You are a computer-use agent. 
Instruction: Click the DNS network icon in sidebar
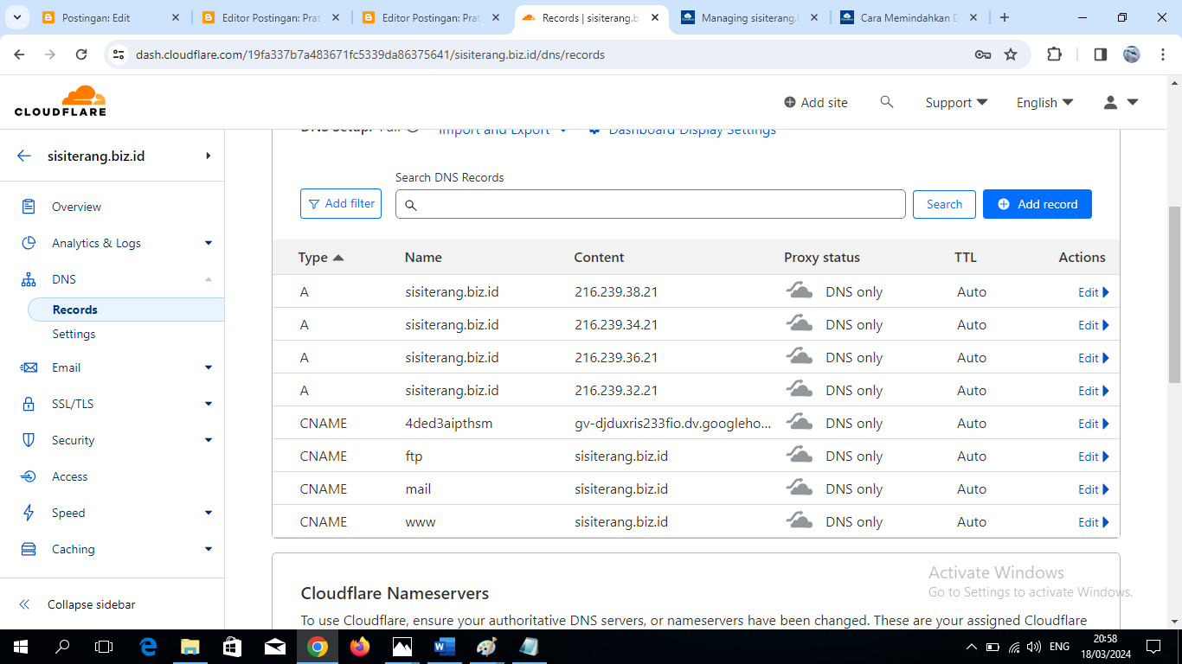29,279
